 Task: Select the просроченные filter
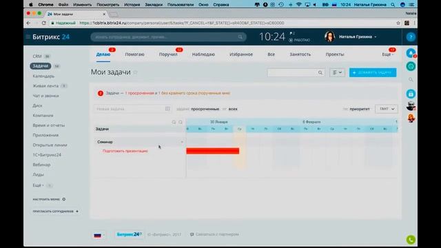pos(205,109)
